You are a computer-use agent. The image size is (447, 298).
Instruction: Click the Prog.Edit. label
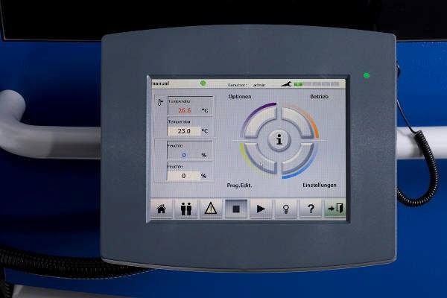[x=239, y=186]
